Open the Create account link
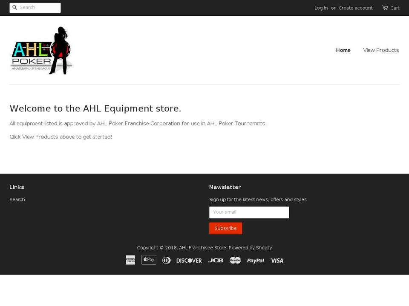The height and width of the screenshot is (306, 409). pos(355,8)
